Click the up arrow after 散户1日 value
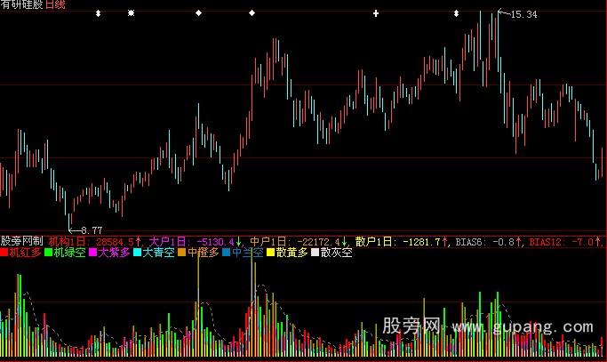This screenshot has width=607, height=362. (444, 242)
